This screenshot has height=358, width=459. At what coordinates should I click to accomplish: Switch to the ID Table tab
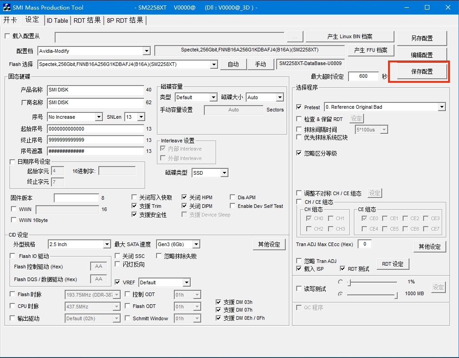[x=57, y=20]
